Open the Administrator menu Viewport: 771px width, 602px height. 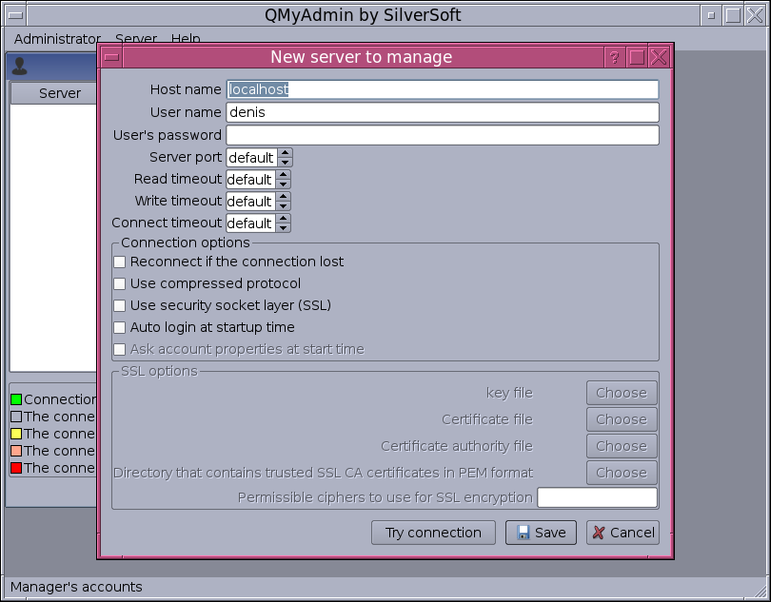[57, 39]
